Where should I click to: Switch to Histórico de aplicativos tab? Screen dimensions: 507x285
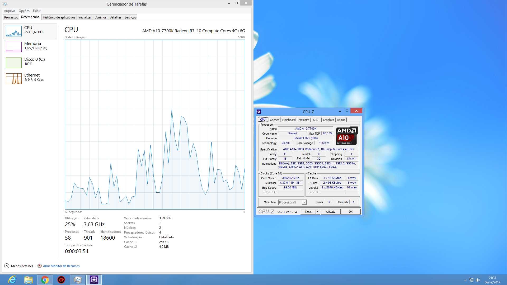(x=59, y=17)
